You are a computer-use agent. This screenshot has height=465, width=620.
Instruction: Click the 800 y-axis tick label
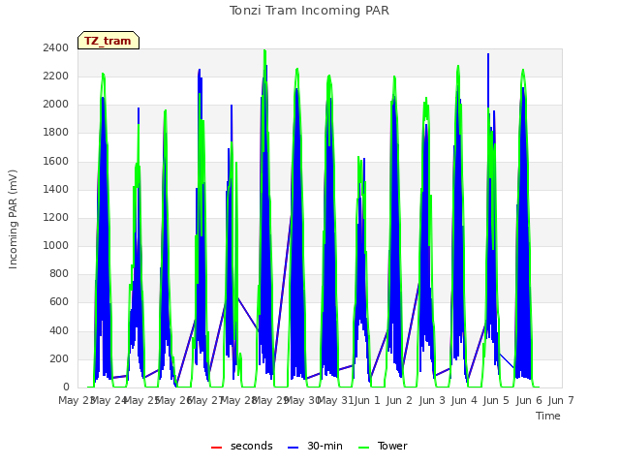59,273
